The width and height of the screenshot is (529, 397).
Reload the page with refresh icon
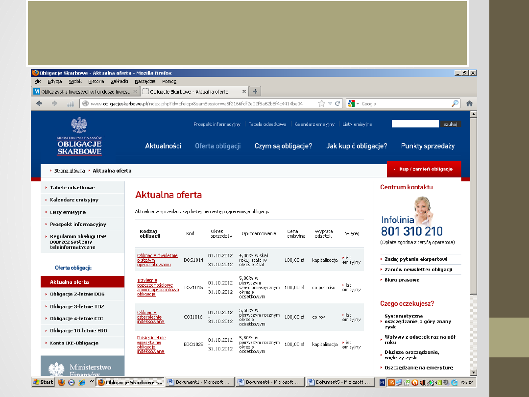click(337, 103)
